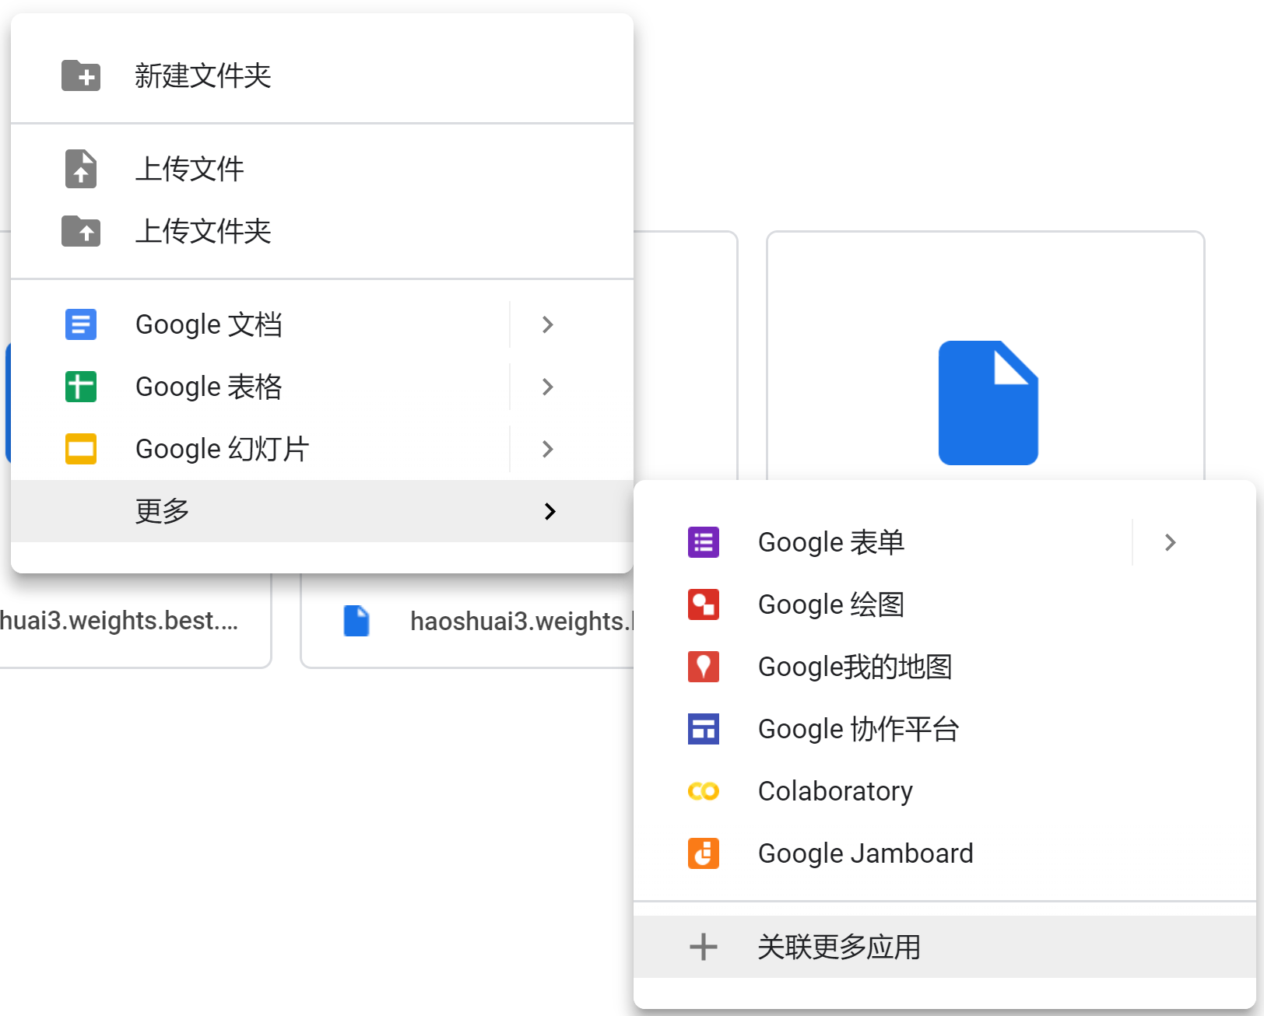Screen dimensions: 1264x1016
Task: Click the blue Google Docs icon
Action: (x=81, y=324)
